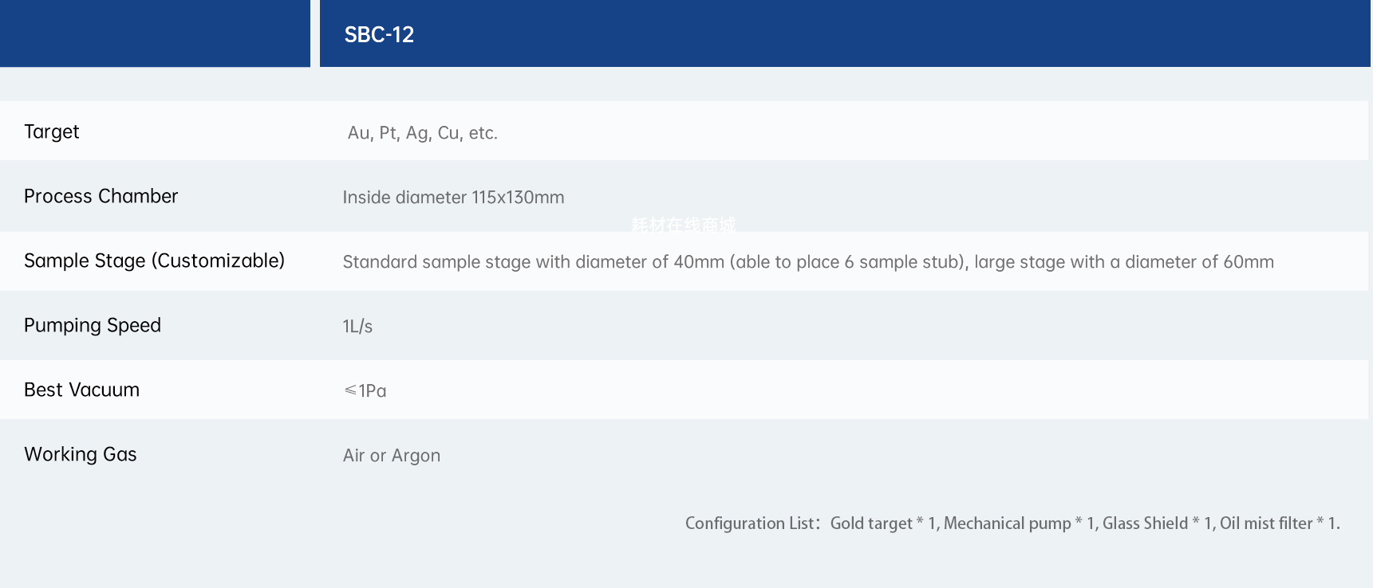Select the Pumping Speed label
This screenshot has height=588, width=1373.
tap(93, 325)
